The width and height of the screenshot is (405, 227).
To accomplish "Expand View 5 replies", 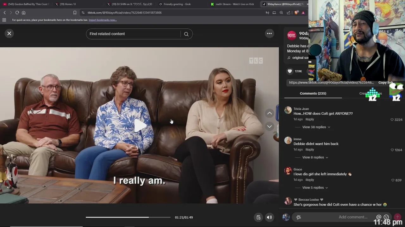I will coord(315,188).
